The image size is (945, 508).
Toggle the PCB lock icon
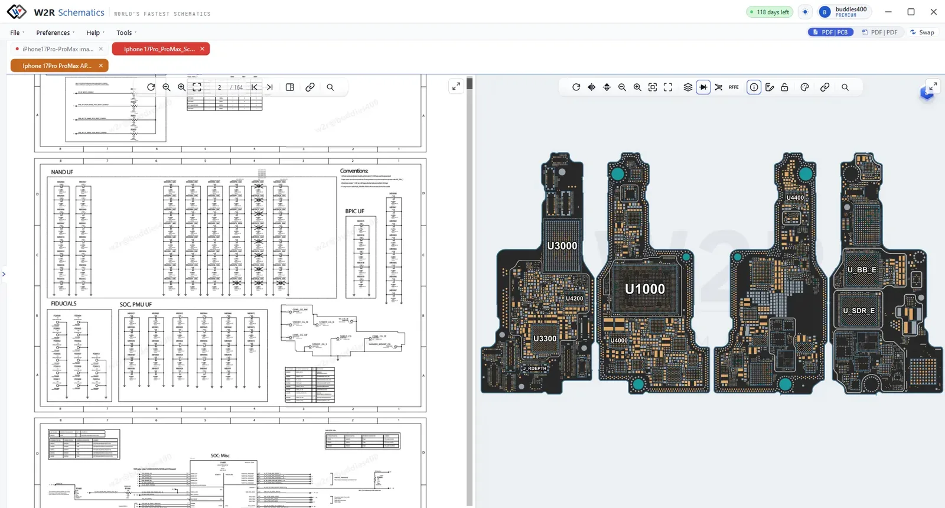pos(785,87)
